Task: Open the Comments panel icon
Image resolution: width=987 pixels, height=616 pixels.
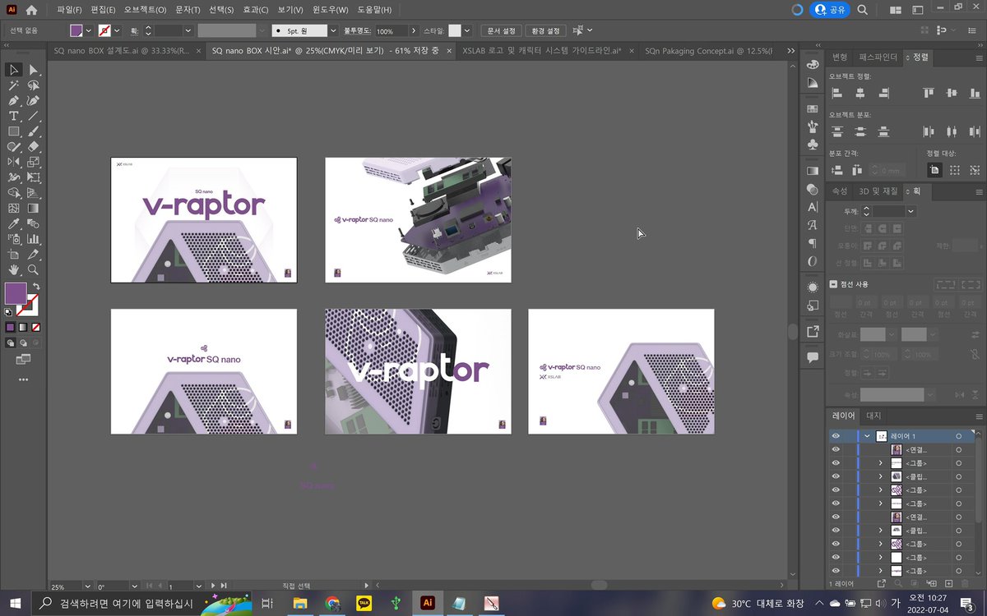Action: pyautogui.click(x=813, y=357)
